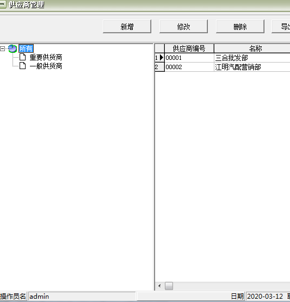Click the horizontal scrollbar thumb
290x302 pixels.
point(169,286)
